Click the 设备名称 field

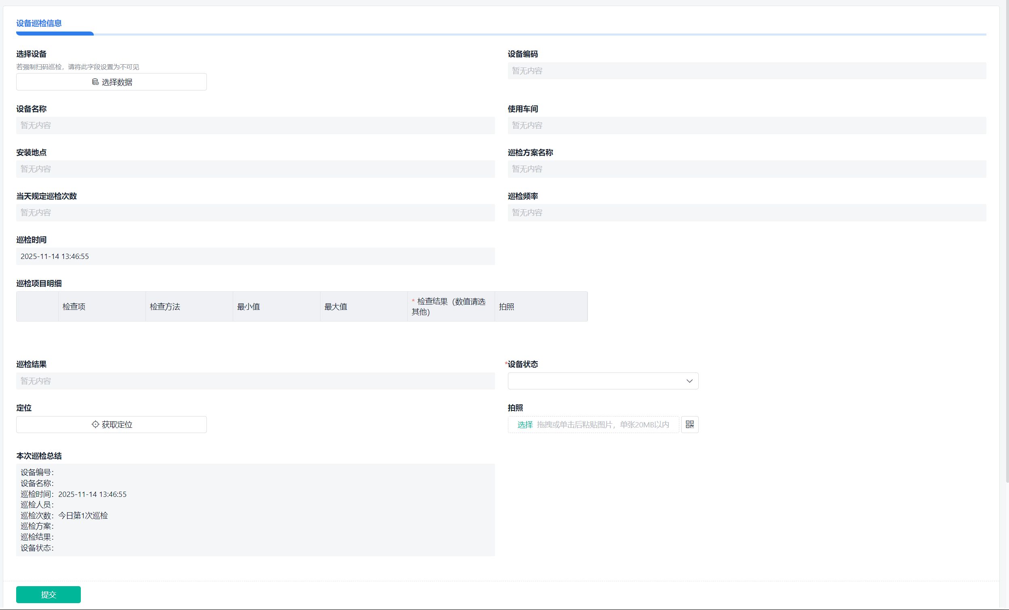(255, 125)
